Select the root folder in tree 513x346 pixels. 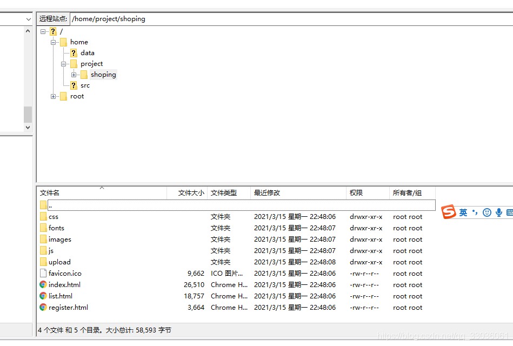pos(77,96)
